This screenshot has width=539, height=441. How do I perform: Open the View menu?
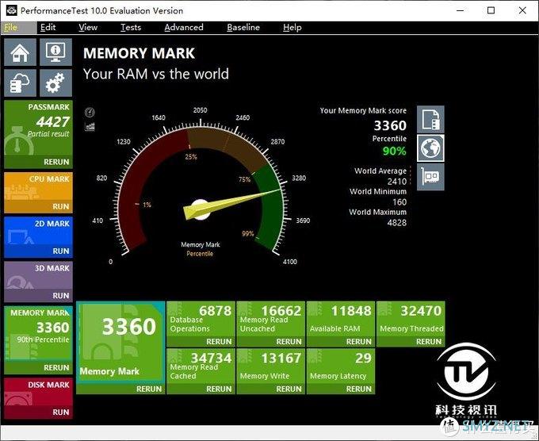88,28
